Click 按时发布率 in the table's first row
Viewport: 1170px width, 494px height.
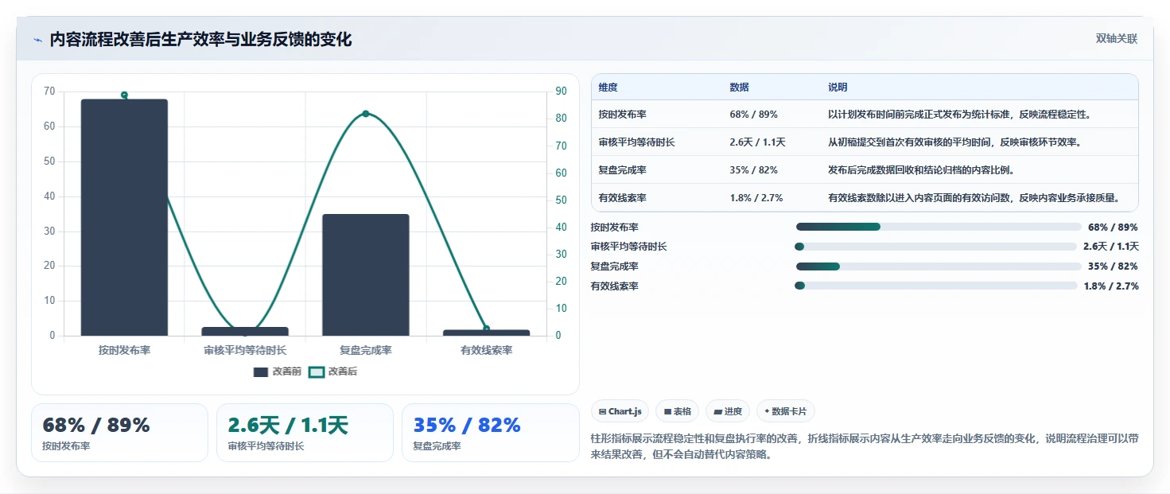coord(623,115)
